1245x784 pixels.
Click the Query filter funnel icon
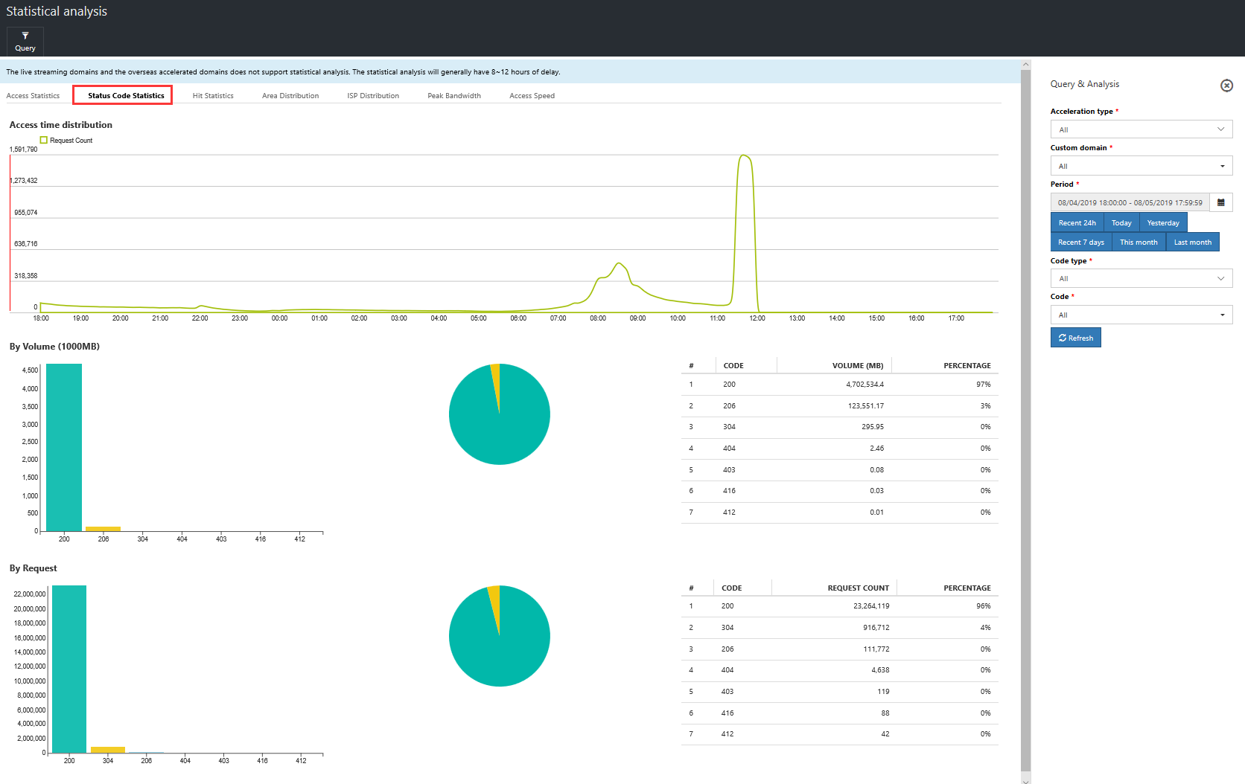(x=25, y=36)
